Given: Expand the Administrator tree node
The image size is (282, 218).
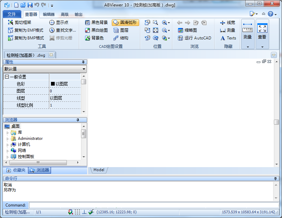Looking at the screenshot, I should [7, 139].
